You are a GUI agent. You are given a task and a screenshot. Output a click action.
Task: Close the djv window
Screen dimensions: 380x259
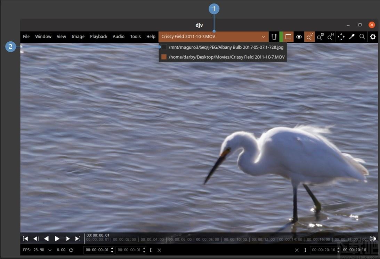(372, 25)
